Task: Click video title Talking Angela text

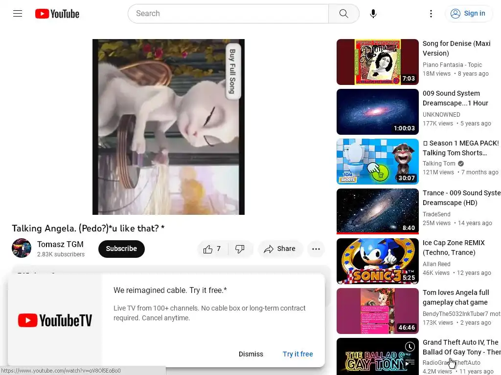Action: click(88, 229)
